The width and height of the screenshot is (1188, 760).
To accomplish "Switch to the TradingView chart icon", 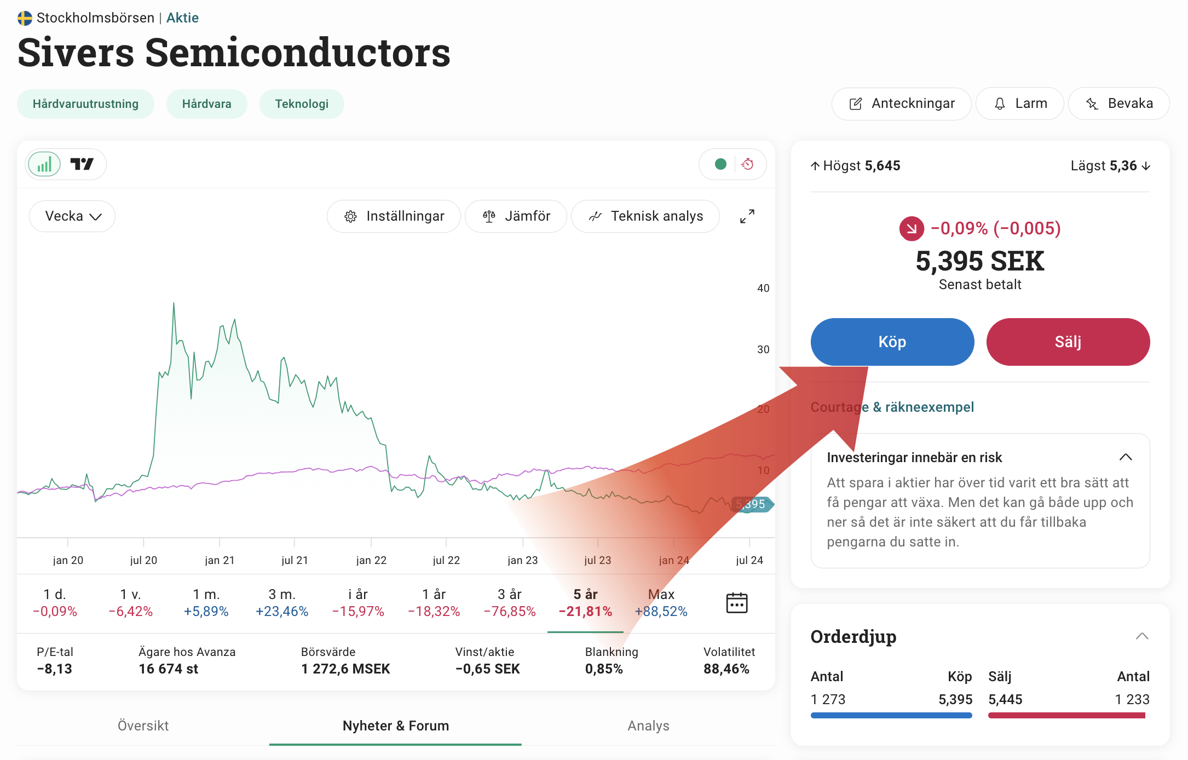I will 82,164.
